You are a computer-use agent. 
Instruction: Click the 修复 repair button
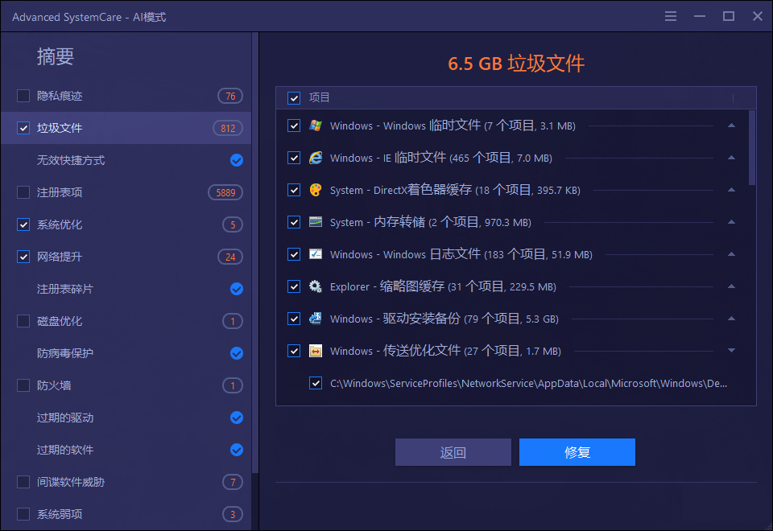(577, 452)
